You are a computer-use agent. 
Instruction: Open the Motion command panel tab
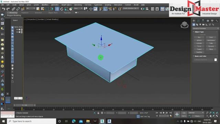pos(208,21)
